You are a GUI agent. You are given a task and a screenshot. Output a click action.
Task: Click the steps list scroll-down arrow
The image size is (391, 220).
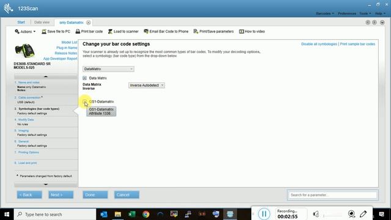click(46, 185)
